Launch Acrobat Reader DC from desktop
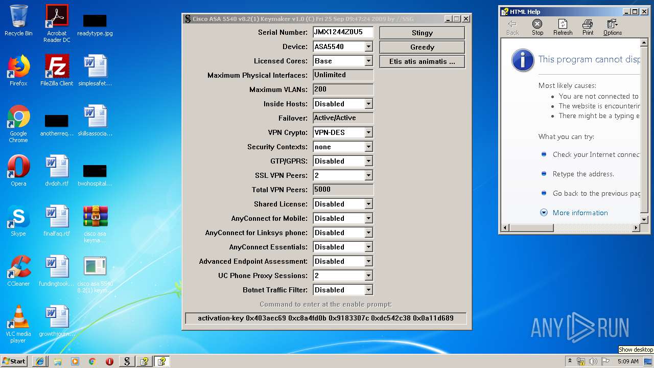Viewport: 654px width, 368px height. 57,23
